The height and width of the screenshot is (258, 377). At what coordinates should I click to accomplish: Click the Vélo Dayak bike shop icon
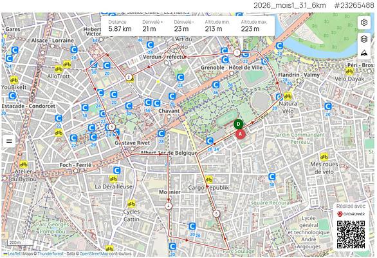coord(349,71)
